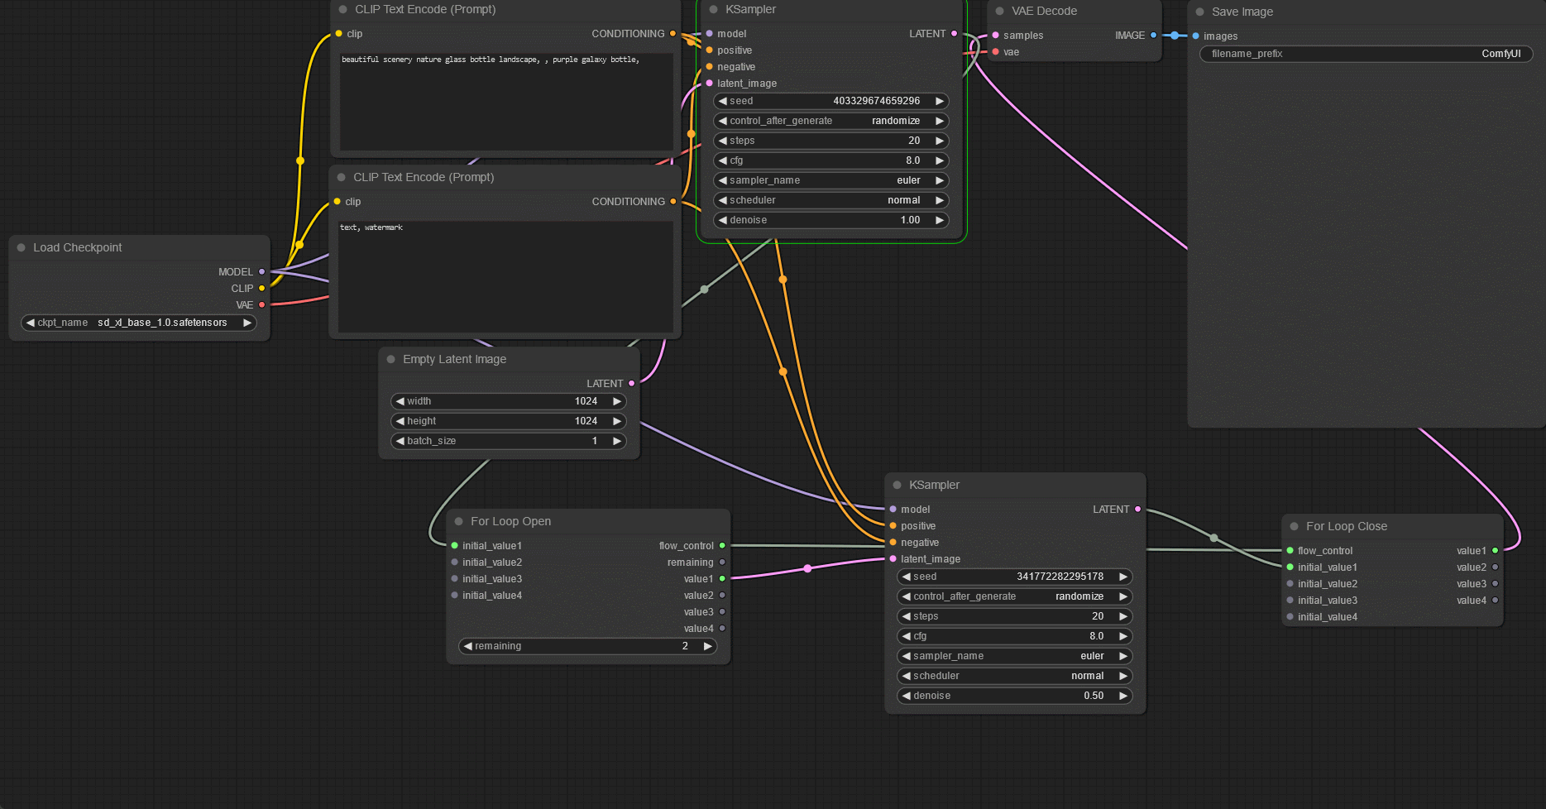Open scheduler dropdown in upper KSampler
Screen dimensions: 1546x809
831,200
